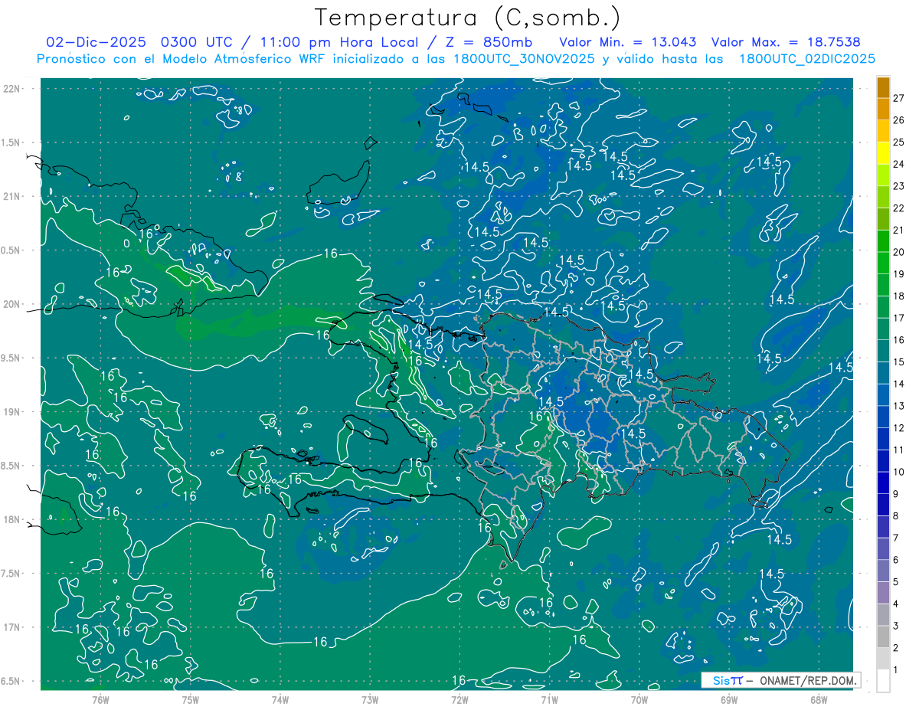
Task: Click the '27' color scale label
Action: [x=898, y=98]
